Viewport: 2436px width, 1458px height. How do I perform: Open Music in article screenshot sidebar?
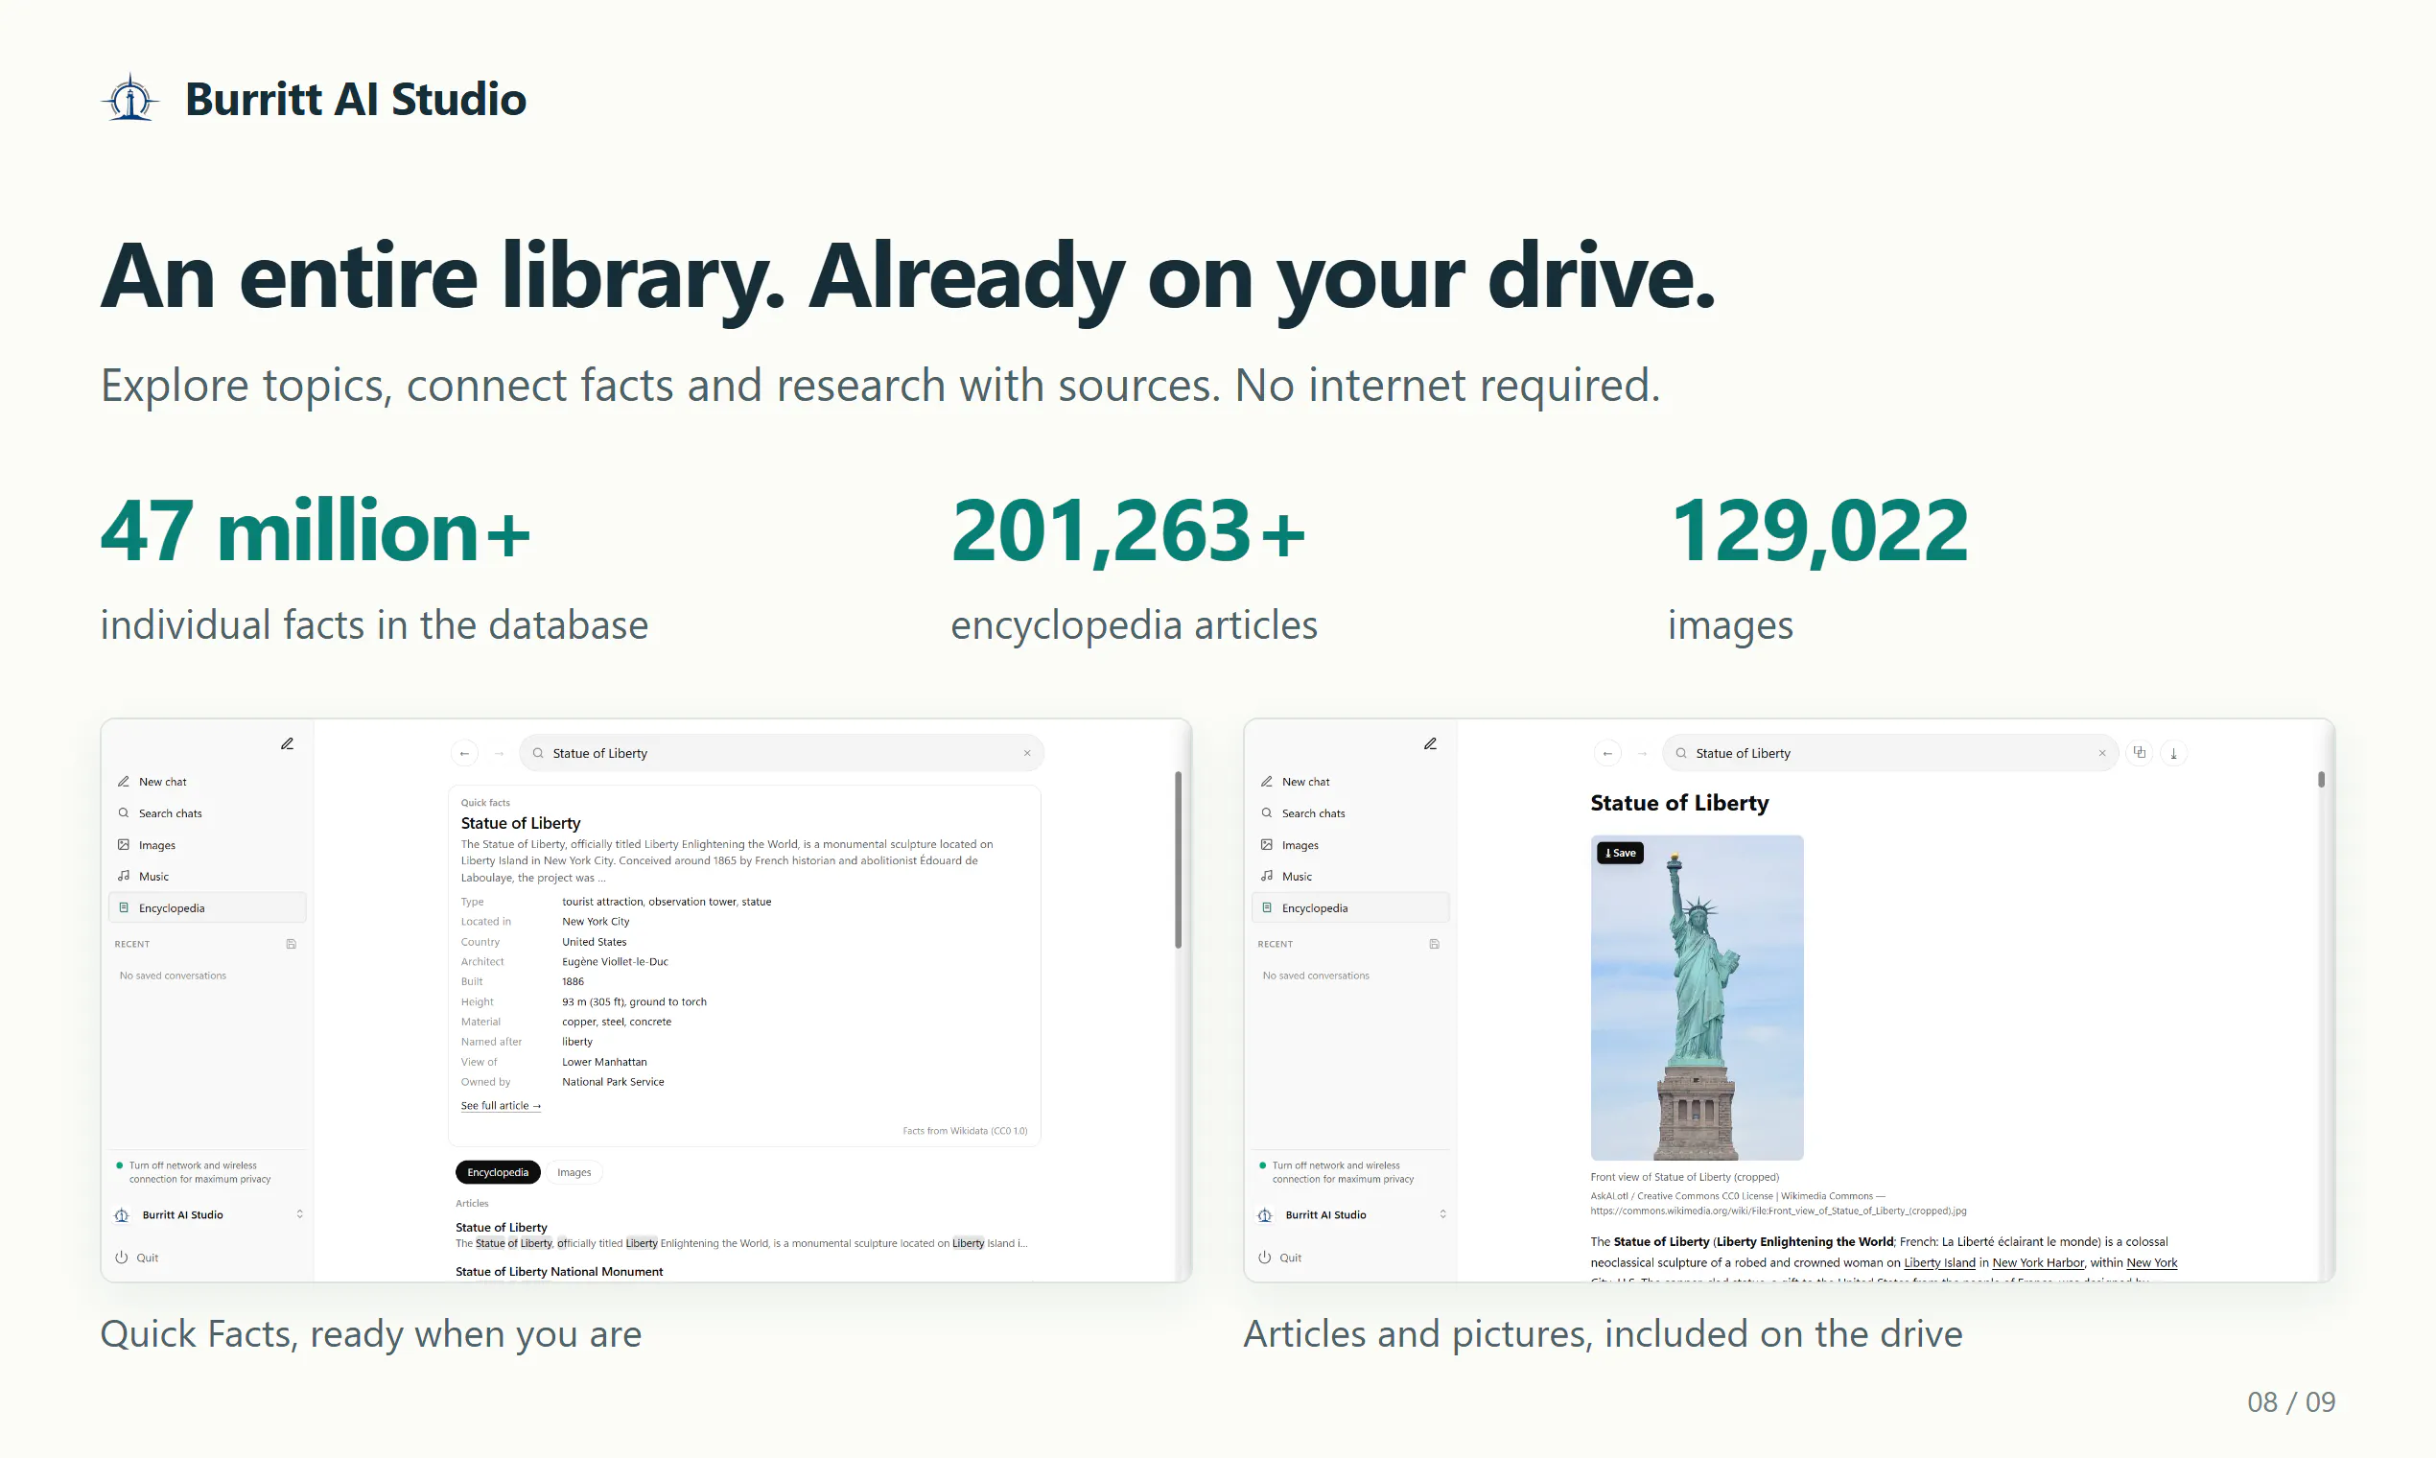tap(1350, 877)
